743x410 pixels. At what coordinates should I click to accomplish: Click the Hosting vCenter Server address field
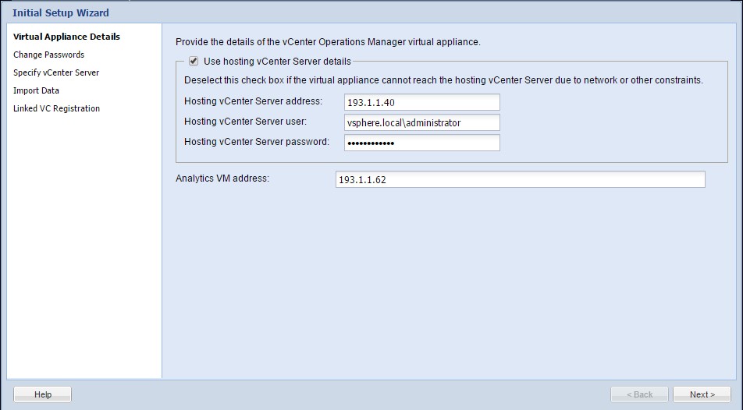pos(421,102)
